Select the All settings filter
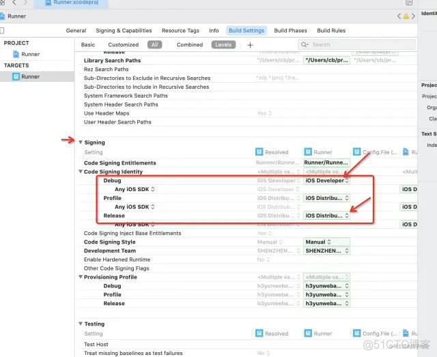The height and width of the screenshot is (357, 437). click(x=155, y=44)
